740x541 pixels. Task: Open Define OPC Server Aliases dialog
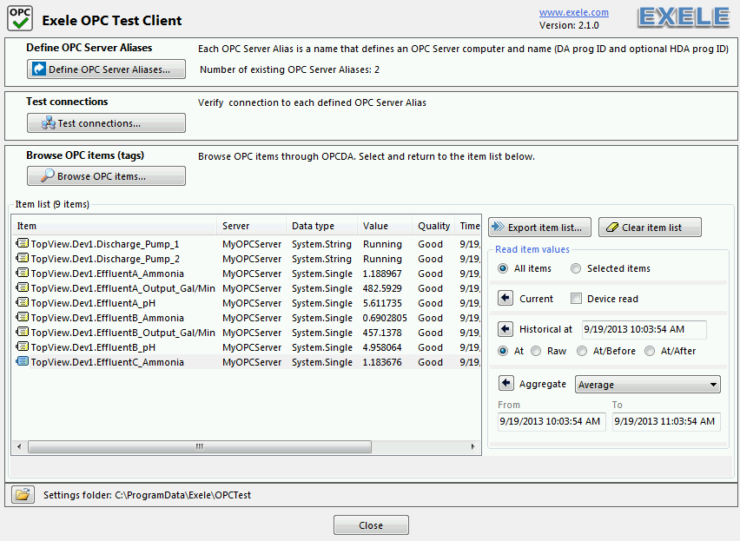[106, 69]
